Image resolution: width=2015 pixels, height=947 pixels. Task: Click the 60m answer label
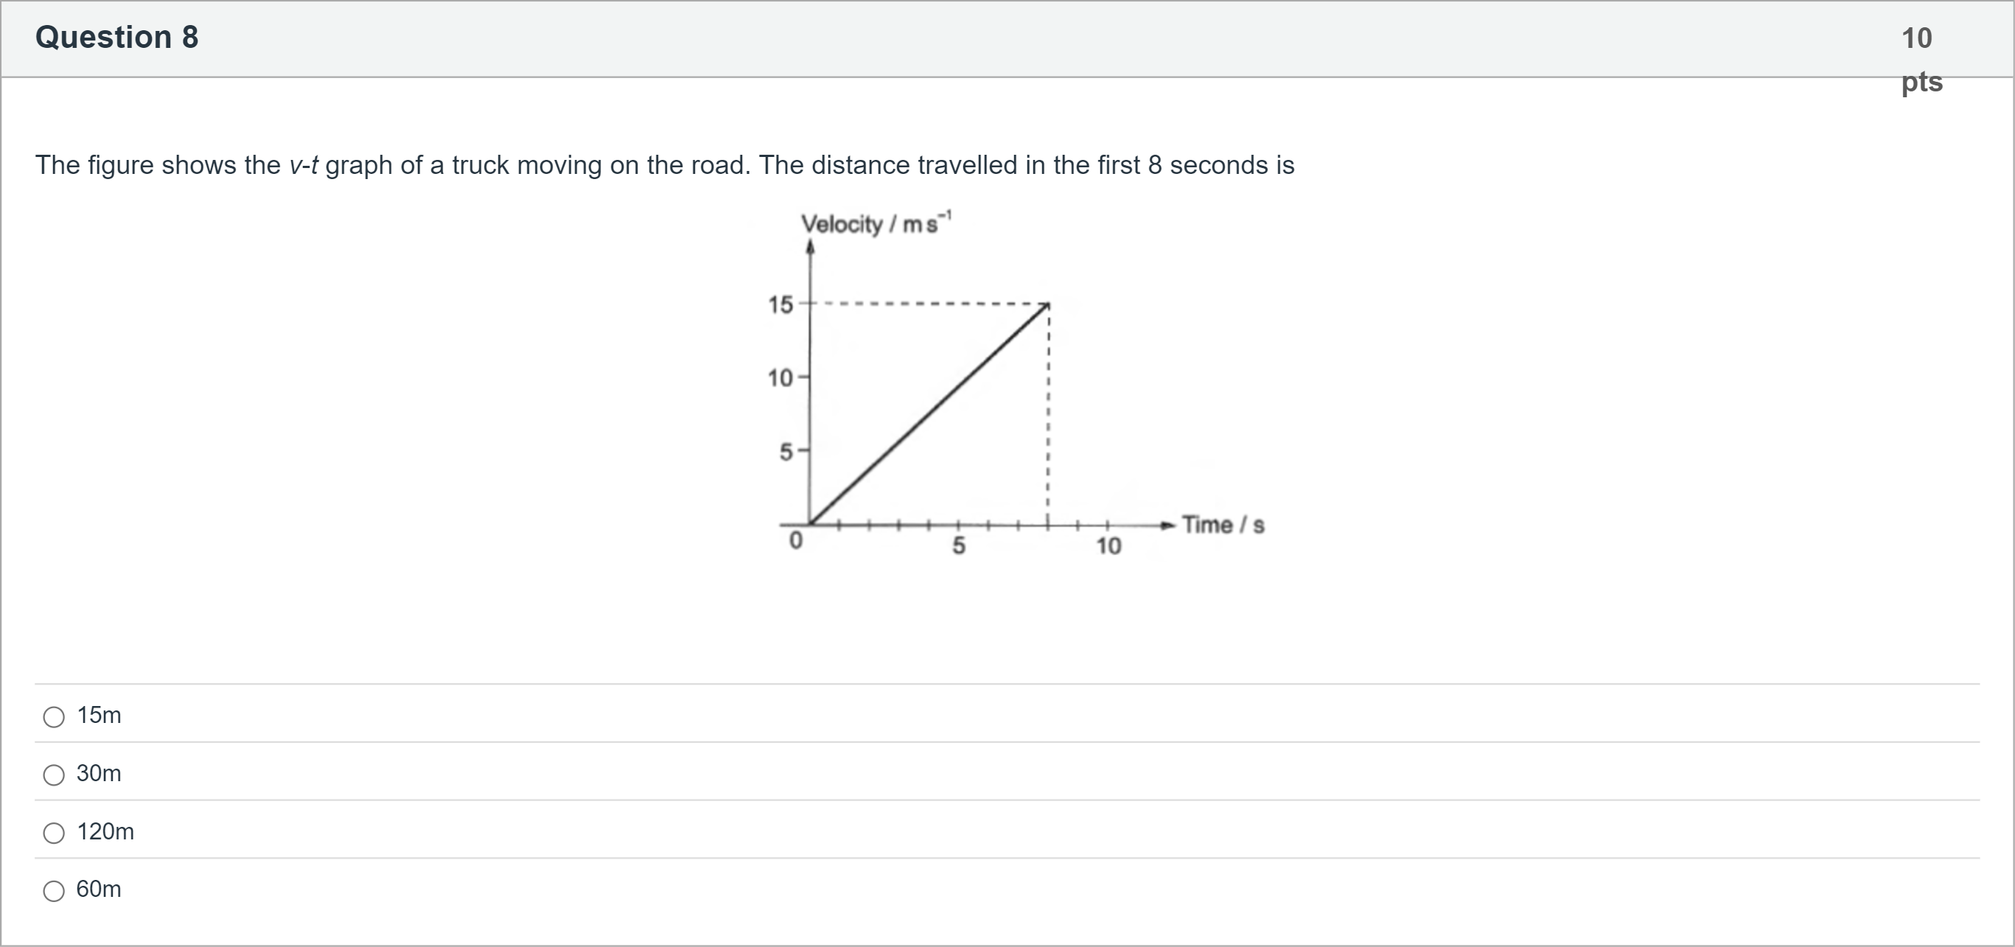pyautogui.click(x=99, y=890)
